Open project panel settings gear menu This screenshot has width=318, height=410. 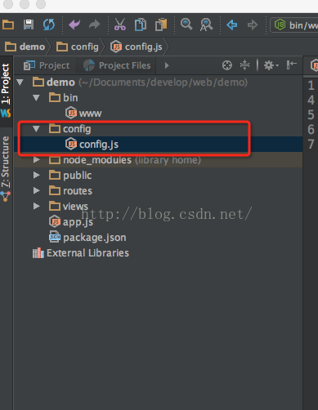click(271, 65)
